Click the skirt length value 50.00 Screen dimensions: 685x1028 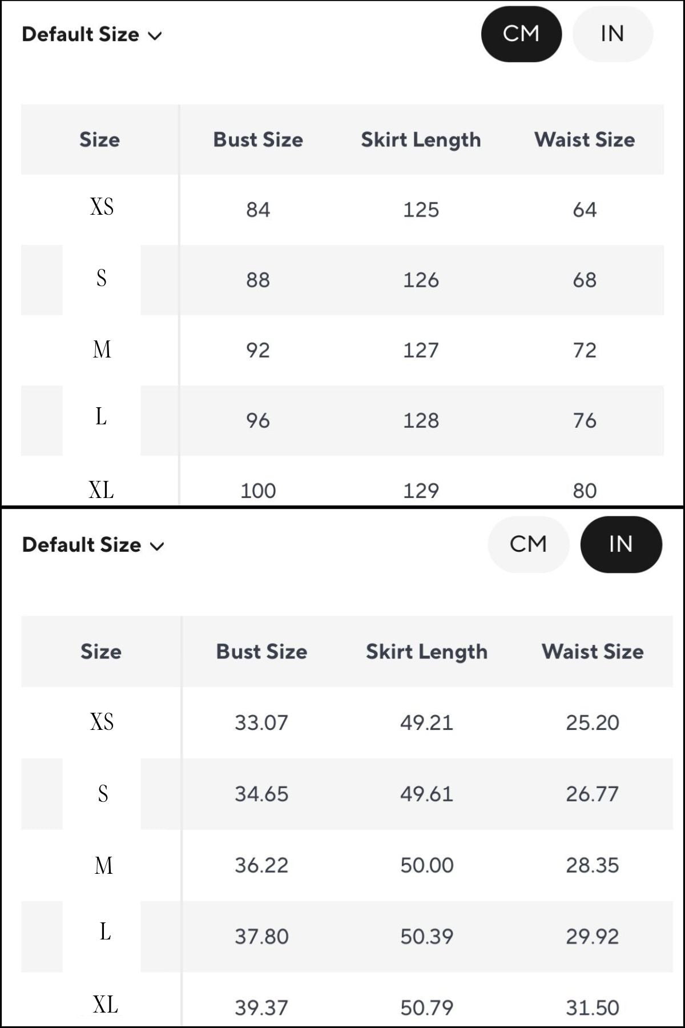[x=426, y=865]
